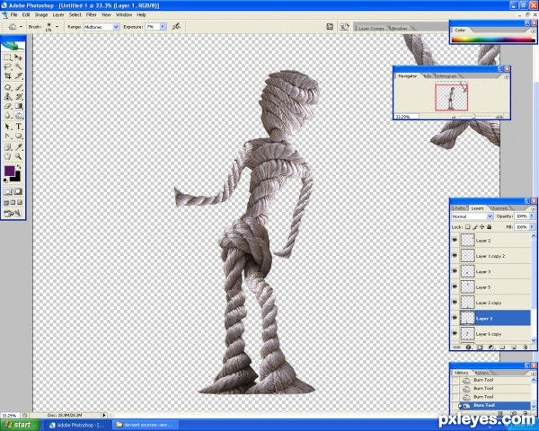Viewport: 539px width, 431px height.
Task: Select the active Burn tool in toolbox
Action: point(18,116)
